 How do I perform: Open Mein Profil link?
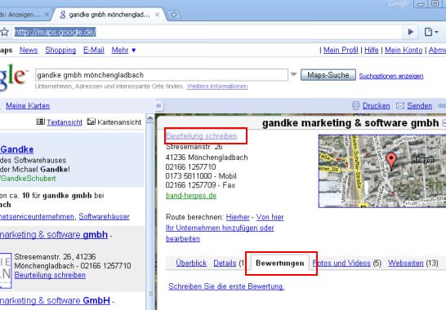pyautogui.click(x=341, y=50)
